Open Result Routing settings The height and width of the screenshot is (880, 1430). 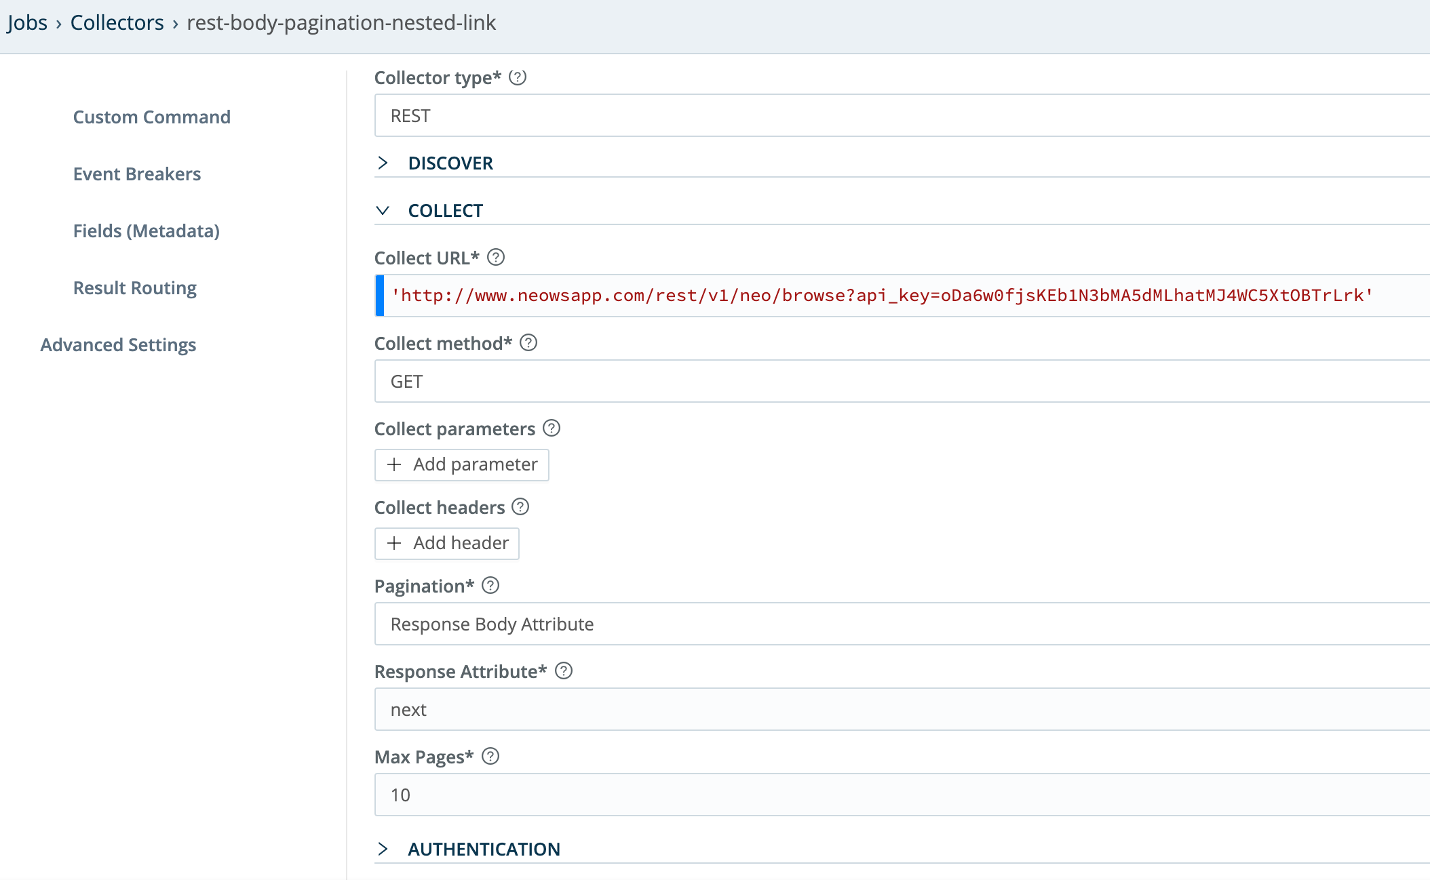pos(134,287)
